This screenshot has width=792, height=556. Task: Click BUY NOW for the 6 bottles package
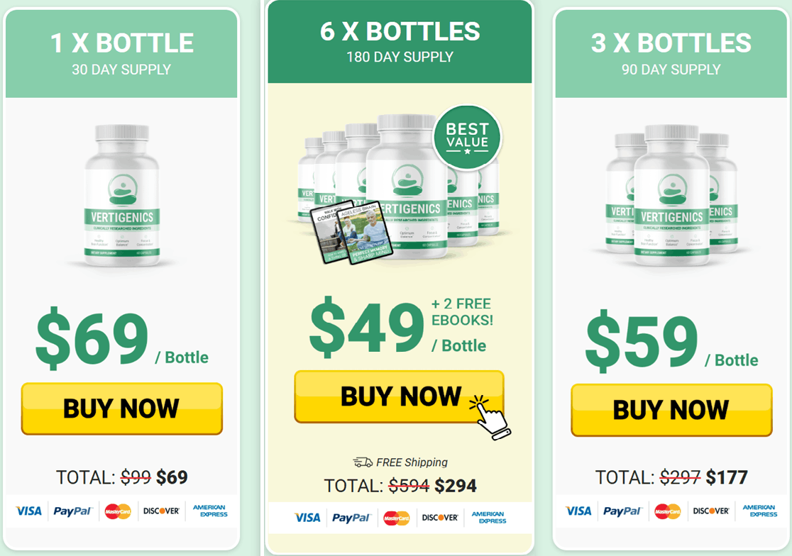tap(399, 396)
